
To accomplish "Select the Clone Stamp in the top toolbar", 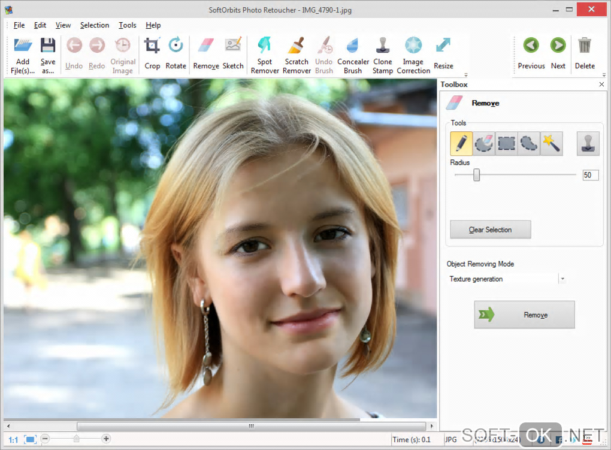I will point(382,54).
